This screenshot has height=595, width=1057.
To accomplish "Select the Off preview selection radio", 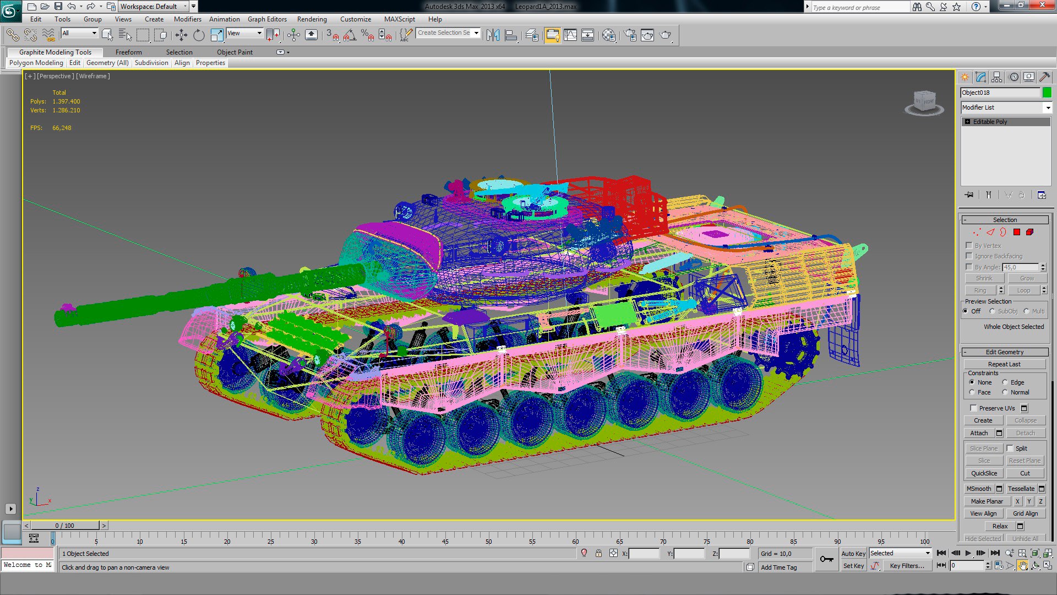I will [x=966, y=311].
